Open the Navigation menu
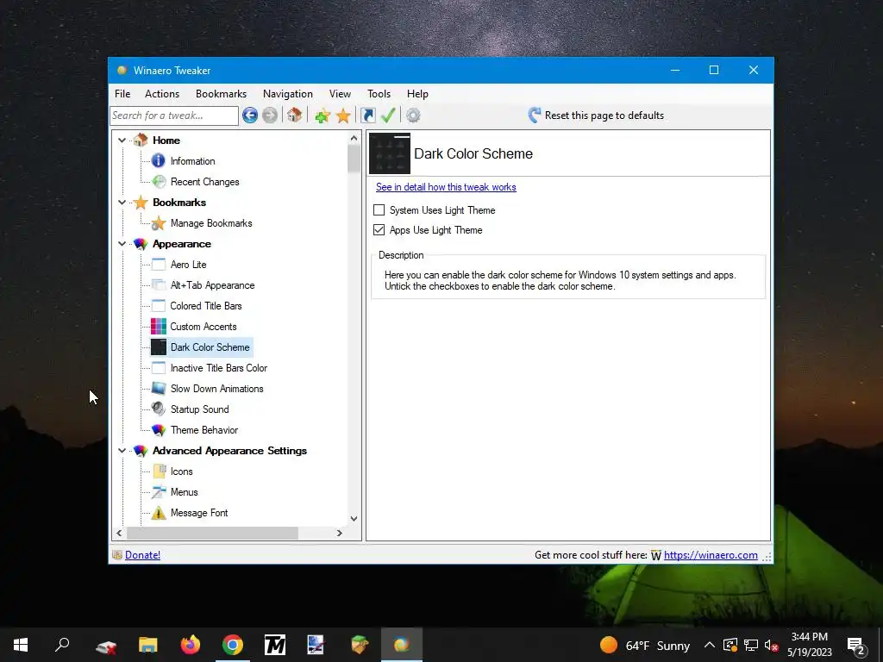 [x=288, y=94]
